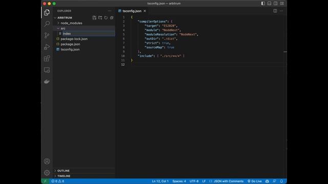Open the Explorer view in activity bar

[x=47, y=12]
